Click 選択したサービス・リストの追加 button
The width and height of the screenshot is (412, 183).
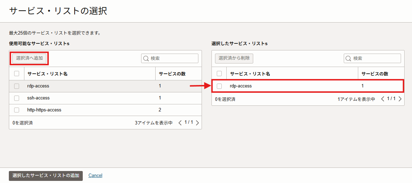tap(46, 176)
